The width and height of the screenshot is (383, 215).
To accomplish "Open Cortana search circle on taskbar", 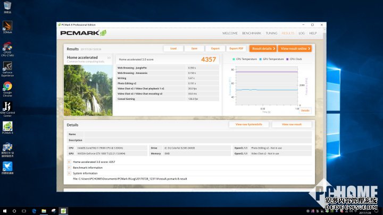I will pos(14,211).
